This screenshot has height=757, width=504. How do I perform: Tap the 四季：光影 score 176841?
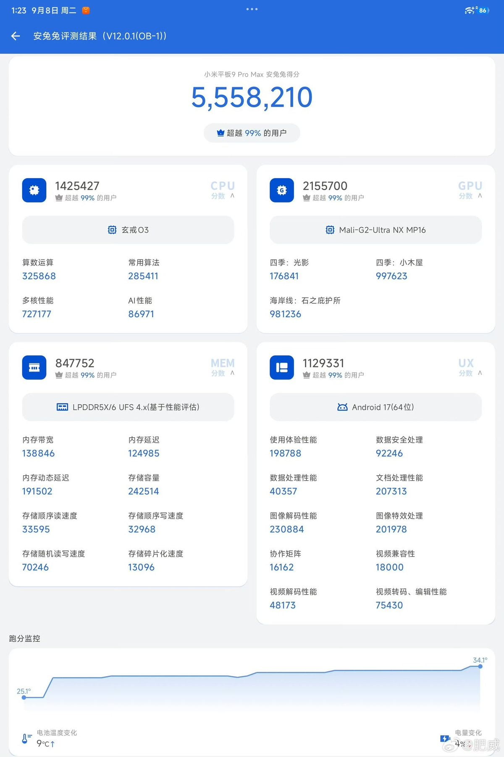[x=284, y=276]
